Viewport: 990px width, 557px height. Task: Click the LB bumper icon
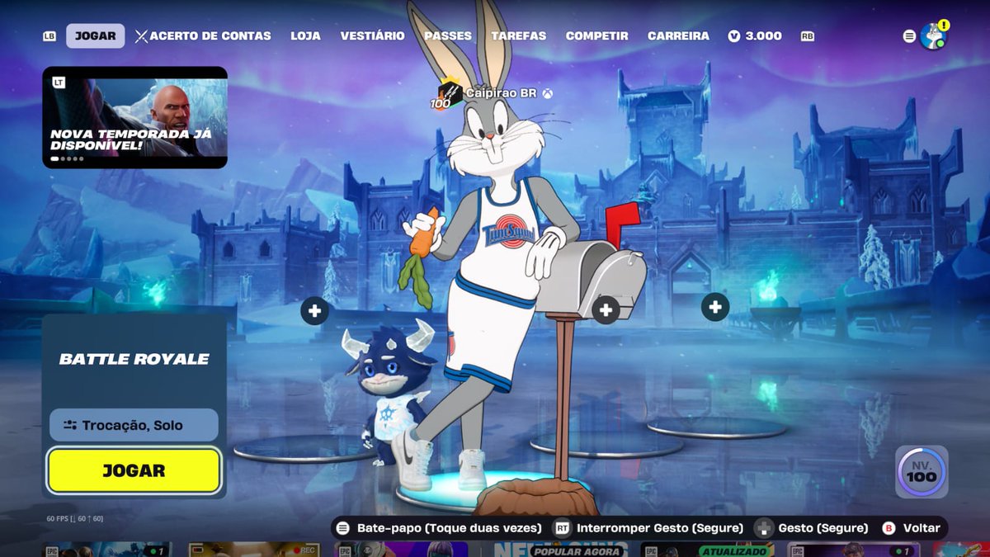tap(49, 36)
